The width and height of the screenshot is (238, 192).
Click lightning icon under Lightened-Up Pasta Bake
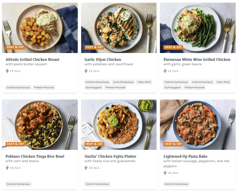(x=165, y=173)
